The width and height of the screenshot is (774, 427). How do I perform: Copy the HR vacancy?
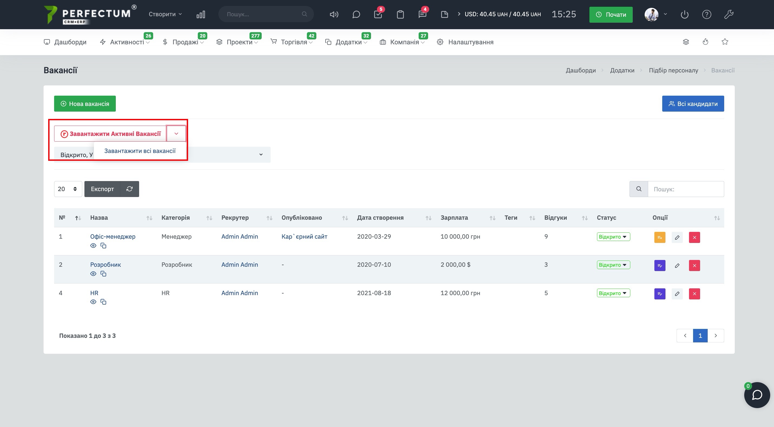coord(103,302)
